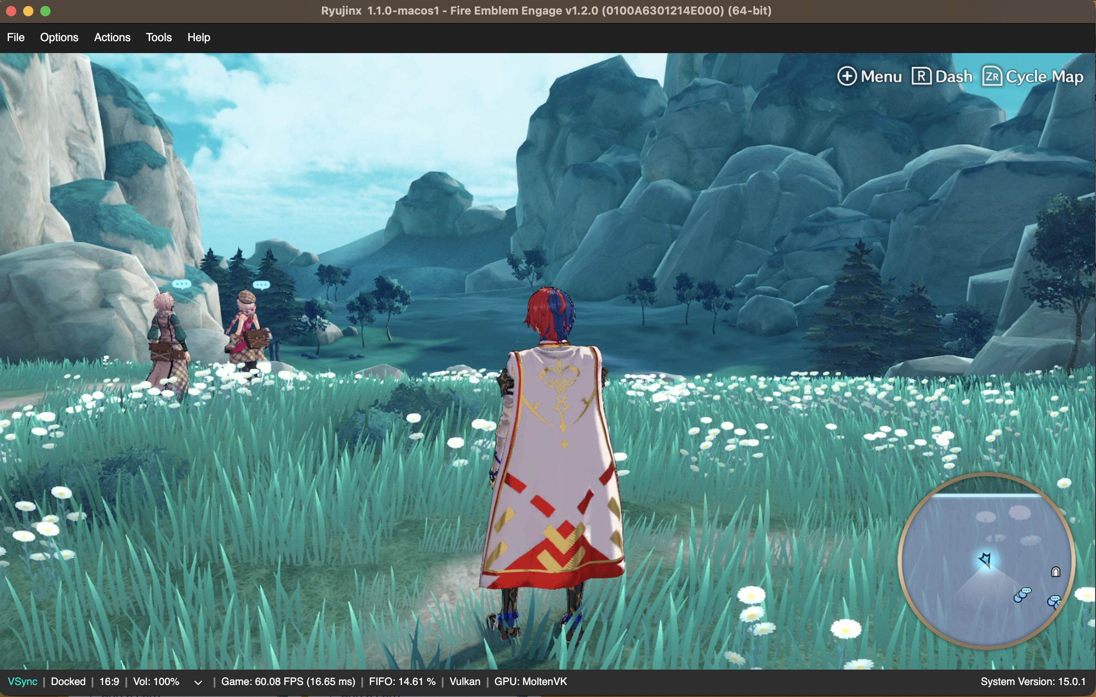The width and height of the screenshot is (1096, 697).
Task: Open the File menu
Action: pyautogui.click(x=16, y=37)
